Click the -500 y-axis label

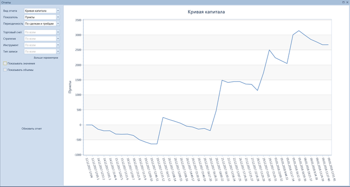(79, 140)
